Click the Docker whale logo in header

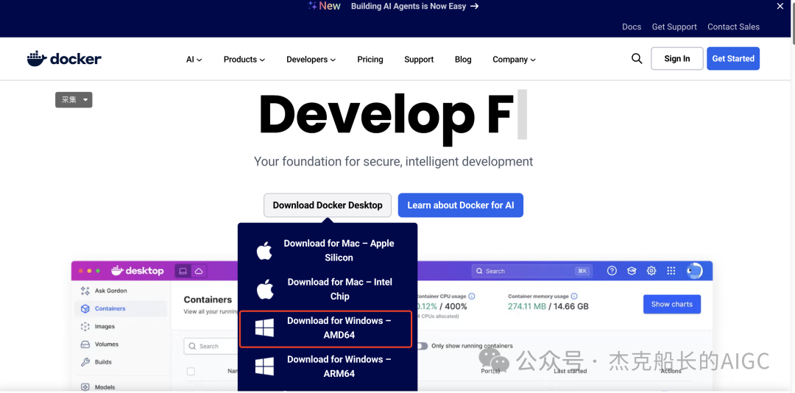click(x=64, y=59)
